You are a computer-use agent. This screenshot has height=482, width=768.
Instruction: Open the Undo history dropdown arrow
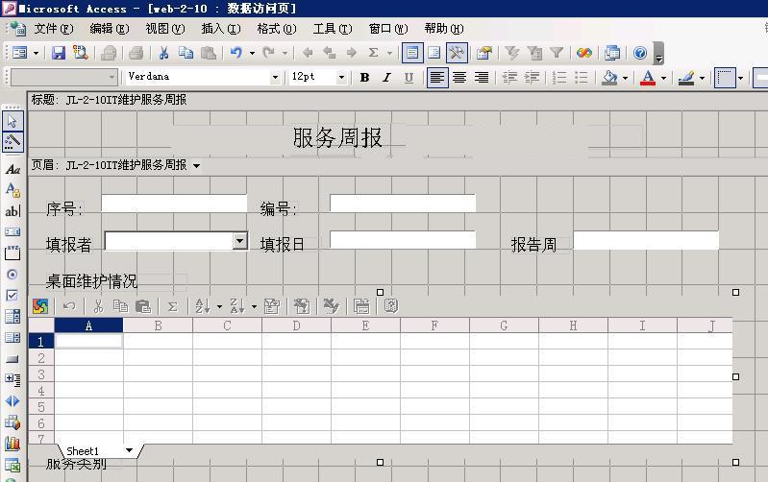coord(252,53)
